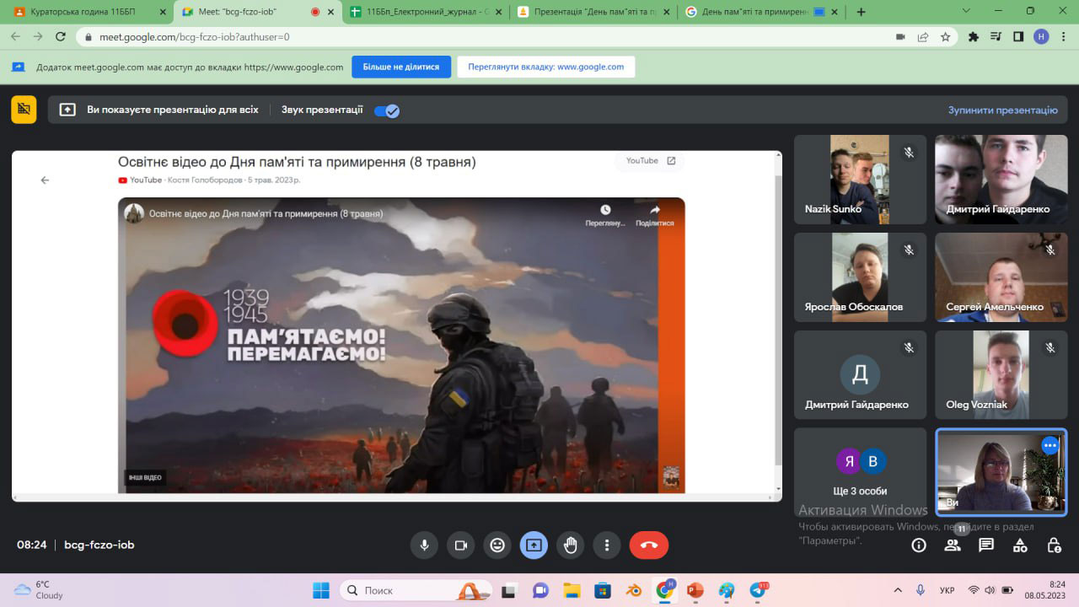1079x607 pixels.
Task: Open Telegram from taskbar
Action: click(758, 590)
